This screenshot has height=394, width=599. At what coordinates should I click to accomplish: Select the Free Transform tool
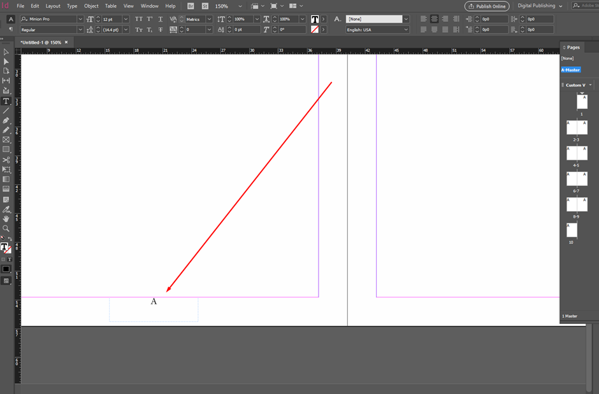6,169
